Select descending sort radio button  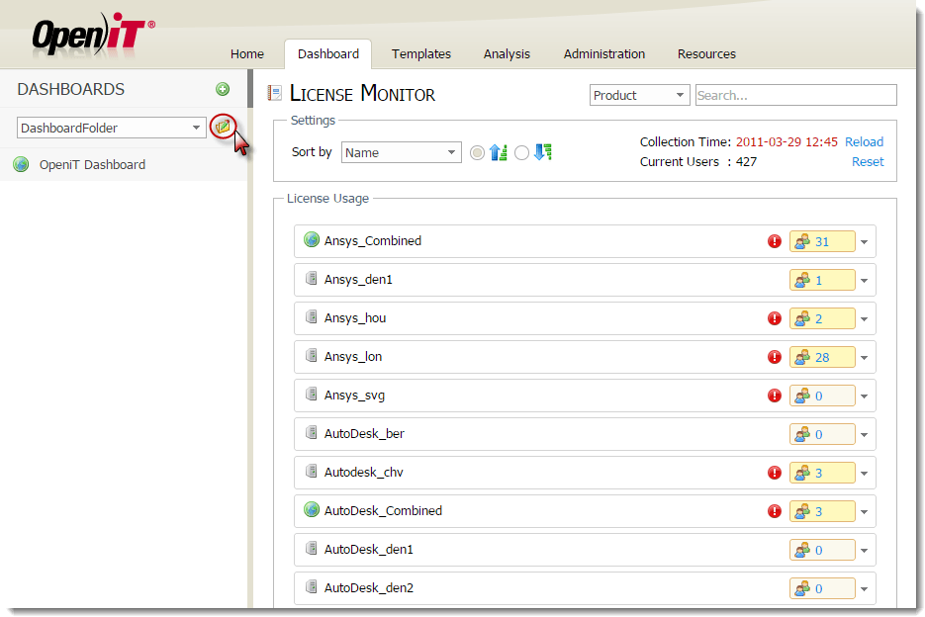pyautogui.click(x=521, y=153)
